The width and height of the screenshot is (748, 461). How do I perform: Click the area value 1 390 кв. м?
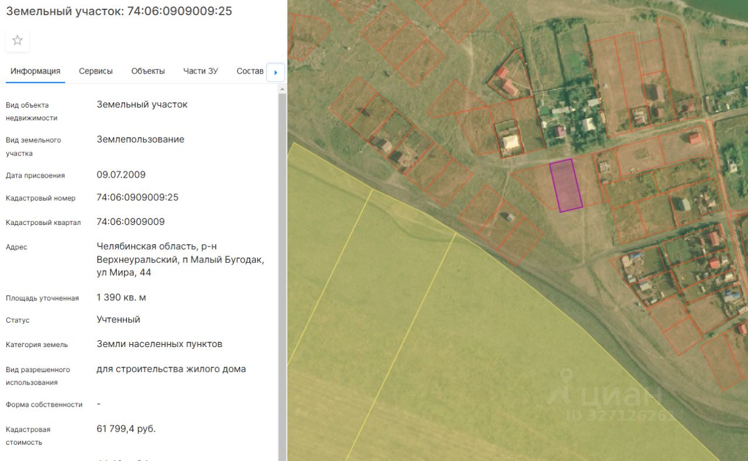pyautogui.click(x=121, y=297)
